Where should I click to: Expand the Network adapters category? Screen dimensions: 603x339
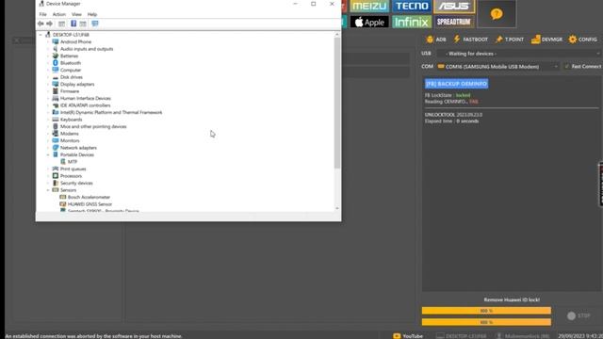click(48, 148)
